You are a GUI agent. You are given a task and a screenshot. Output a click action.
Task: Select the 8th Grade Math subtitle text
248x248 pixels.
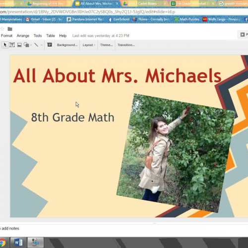tap(73, 118)
